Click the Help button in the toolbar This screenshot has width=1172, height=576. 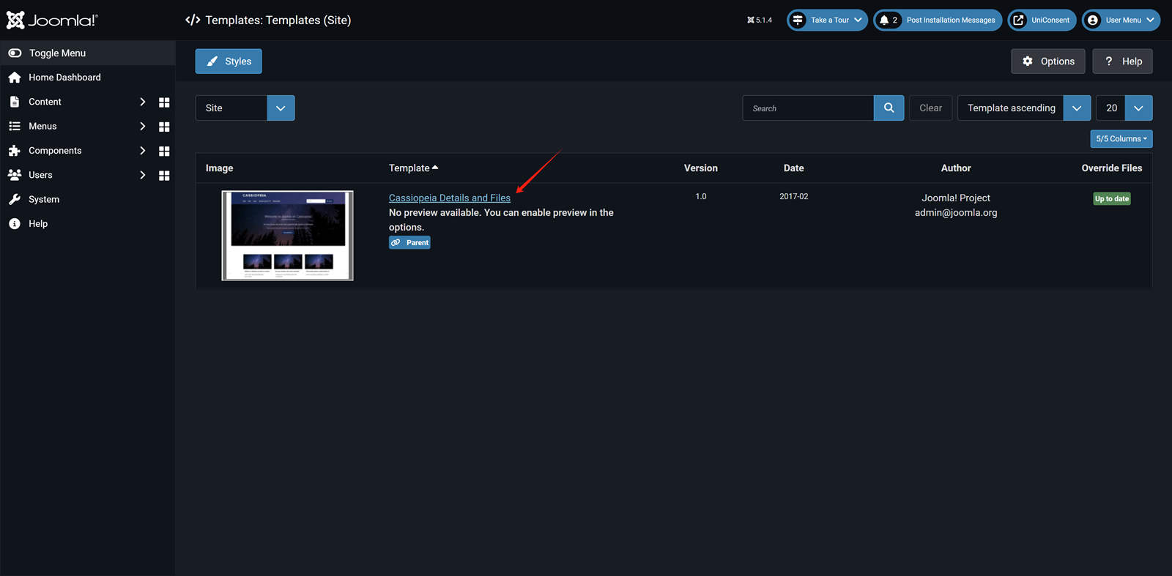tap(1122, 61)
